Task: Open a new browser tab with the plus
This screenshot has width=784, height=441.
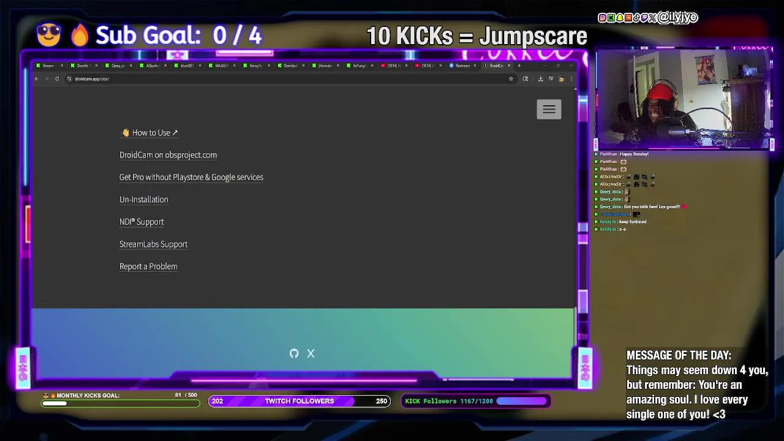Action: click(519, 66)
